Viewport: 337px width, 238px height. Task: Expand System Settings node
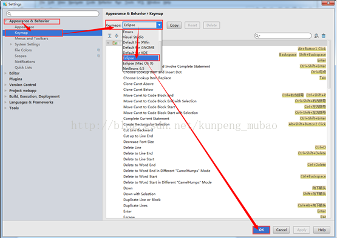(11, 44)
